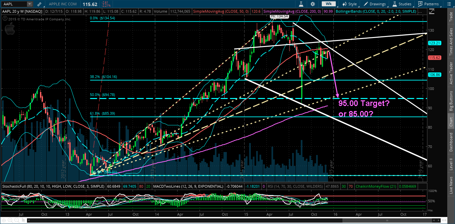This screenshot has width=455, height=224.
Task: Click the 61.8% ($85.39) Fibonacci label
Action: pos(103,114)
